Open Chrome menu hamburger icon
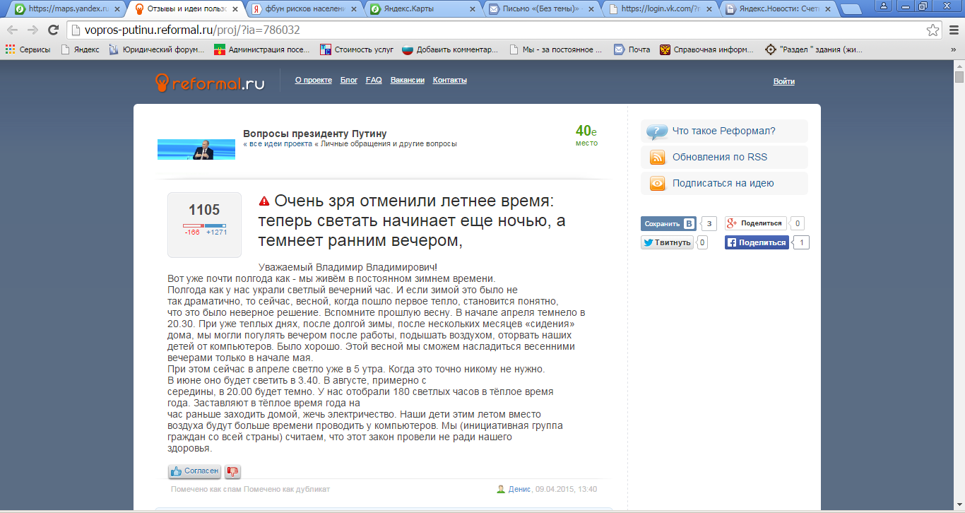 952,30
